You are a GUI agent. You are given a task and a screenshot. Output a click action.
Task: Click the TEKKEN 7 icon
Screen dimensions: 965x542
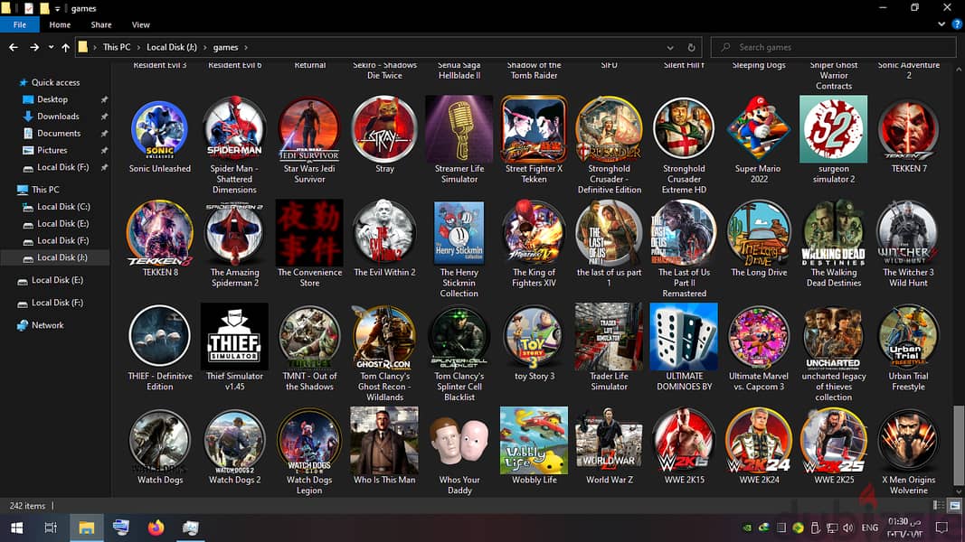(908, 129)
